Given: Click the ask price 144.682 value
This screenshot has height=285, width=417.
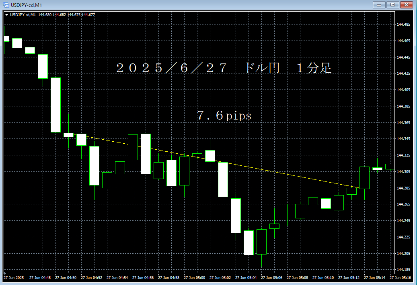Looking at the screenshot, I should point(59,14).
